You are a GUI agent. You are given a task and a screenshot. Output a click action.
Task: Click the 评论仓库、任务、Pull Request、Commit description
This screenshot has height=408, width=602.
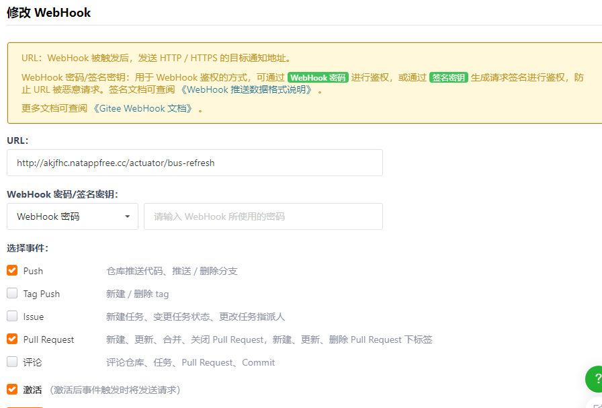(x=190, y=363)
